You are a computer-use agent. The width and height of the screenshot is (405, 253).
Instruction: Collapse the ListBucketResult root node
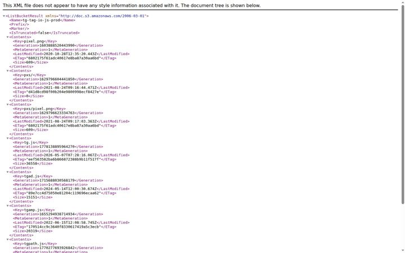pos(4,16)
